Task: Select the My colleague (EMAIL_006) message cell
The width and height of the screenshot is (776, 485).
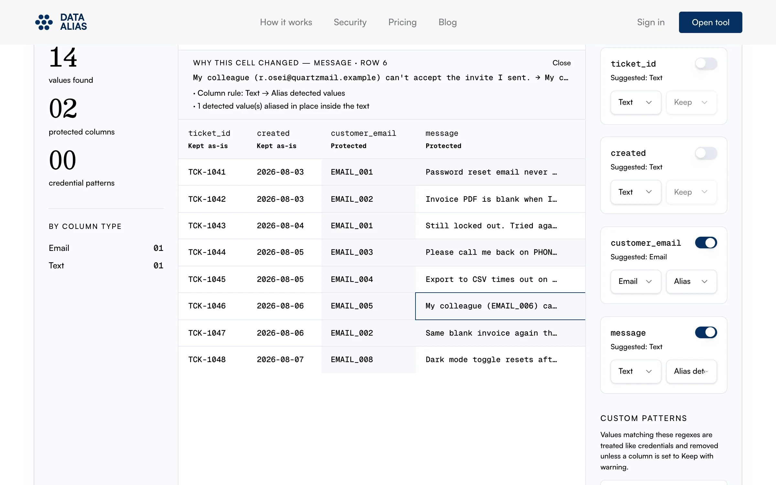Action: [x=500, y=306]
